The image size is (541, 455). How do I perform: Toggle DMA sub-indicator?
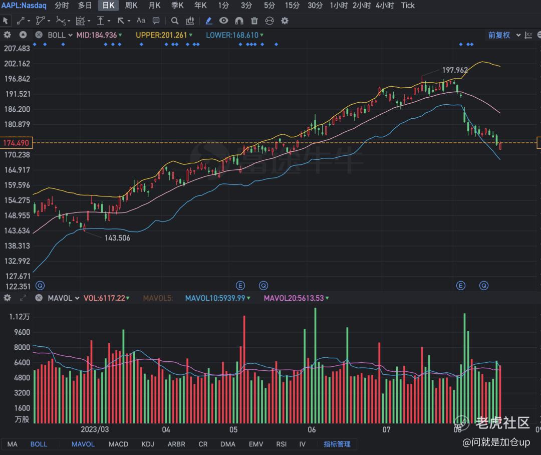pyautogui.click(x=228, y=444)
